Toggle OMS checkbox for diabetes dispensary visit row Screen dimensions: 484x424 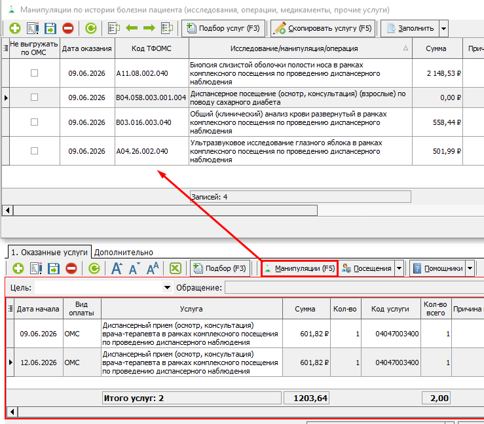[34, 97]
